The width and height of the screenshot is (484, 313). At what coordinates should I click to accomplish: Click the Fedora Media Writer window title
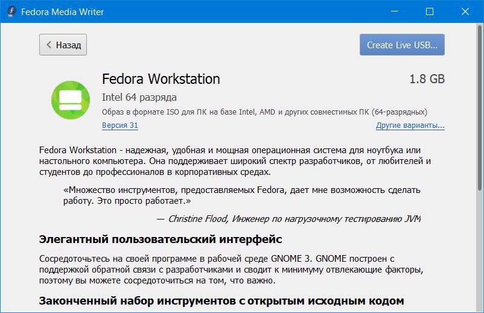click(62, 11)
